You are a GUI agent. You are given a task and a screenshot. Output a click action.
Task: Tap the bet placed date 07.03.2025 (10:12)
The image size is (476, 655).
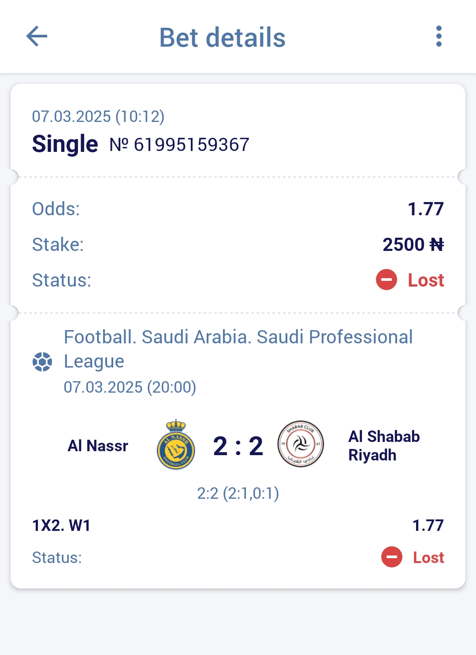(98, 117)
